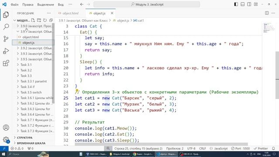Switch to Chrome in the taskbar
Image resolution: width=279 pixels, height=157 pixels.
tap(143, 154)
